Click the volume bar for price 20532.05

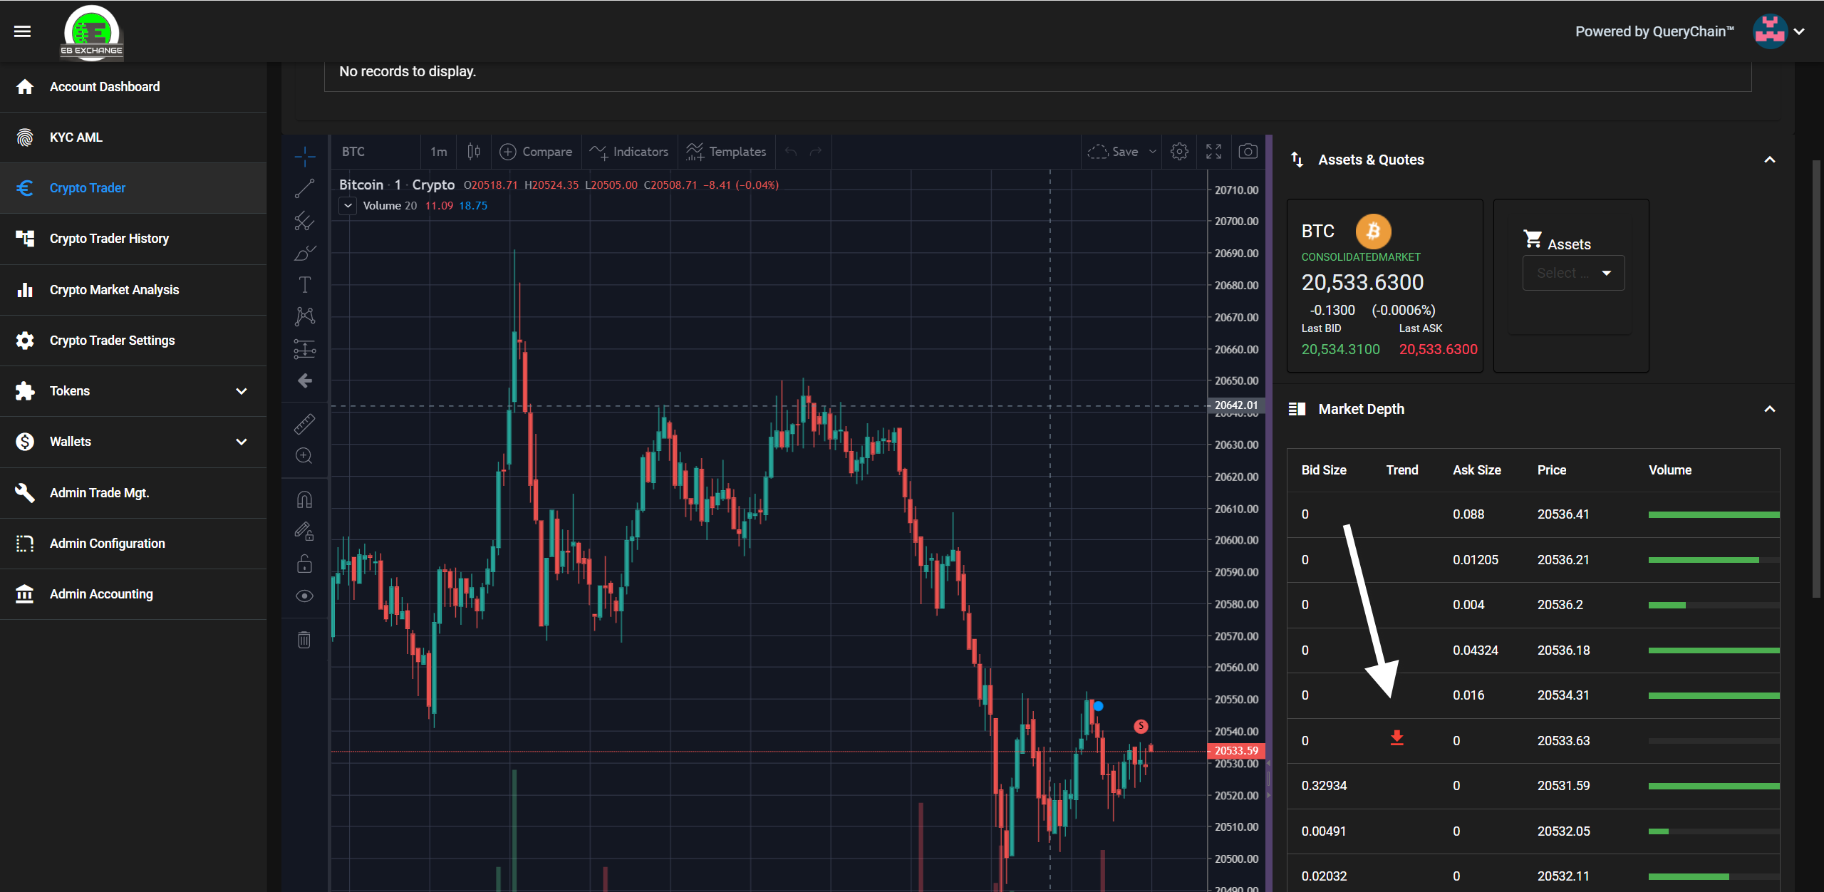1714,831
